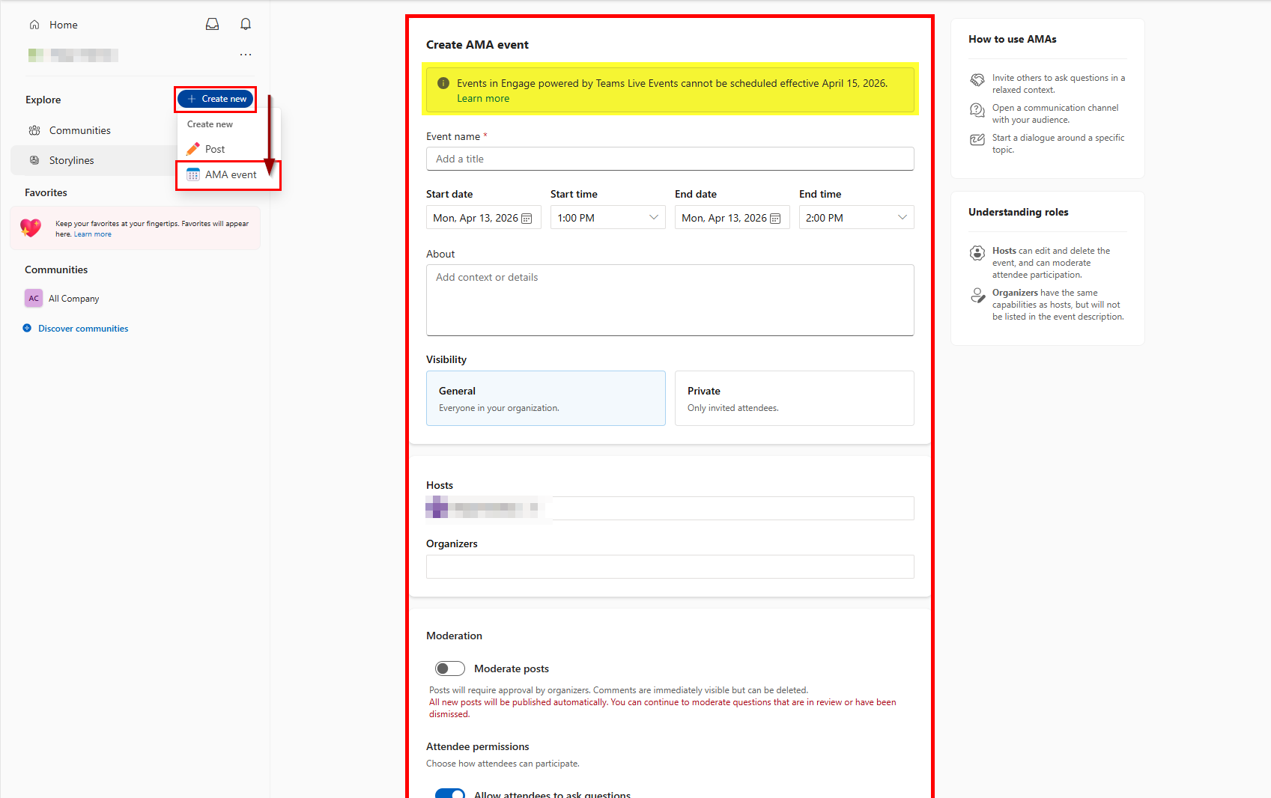The image size is (1271, 798).
Task: Open the End date calendar picker icon
Action: (775, 219)
